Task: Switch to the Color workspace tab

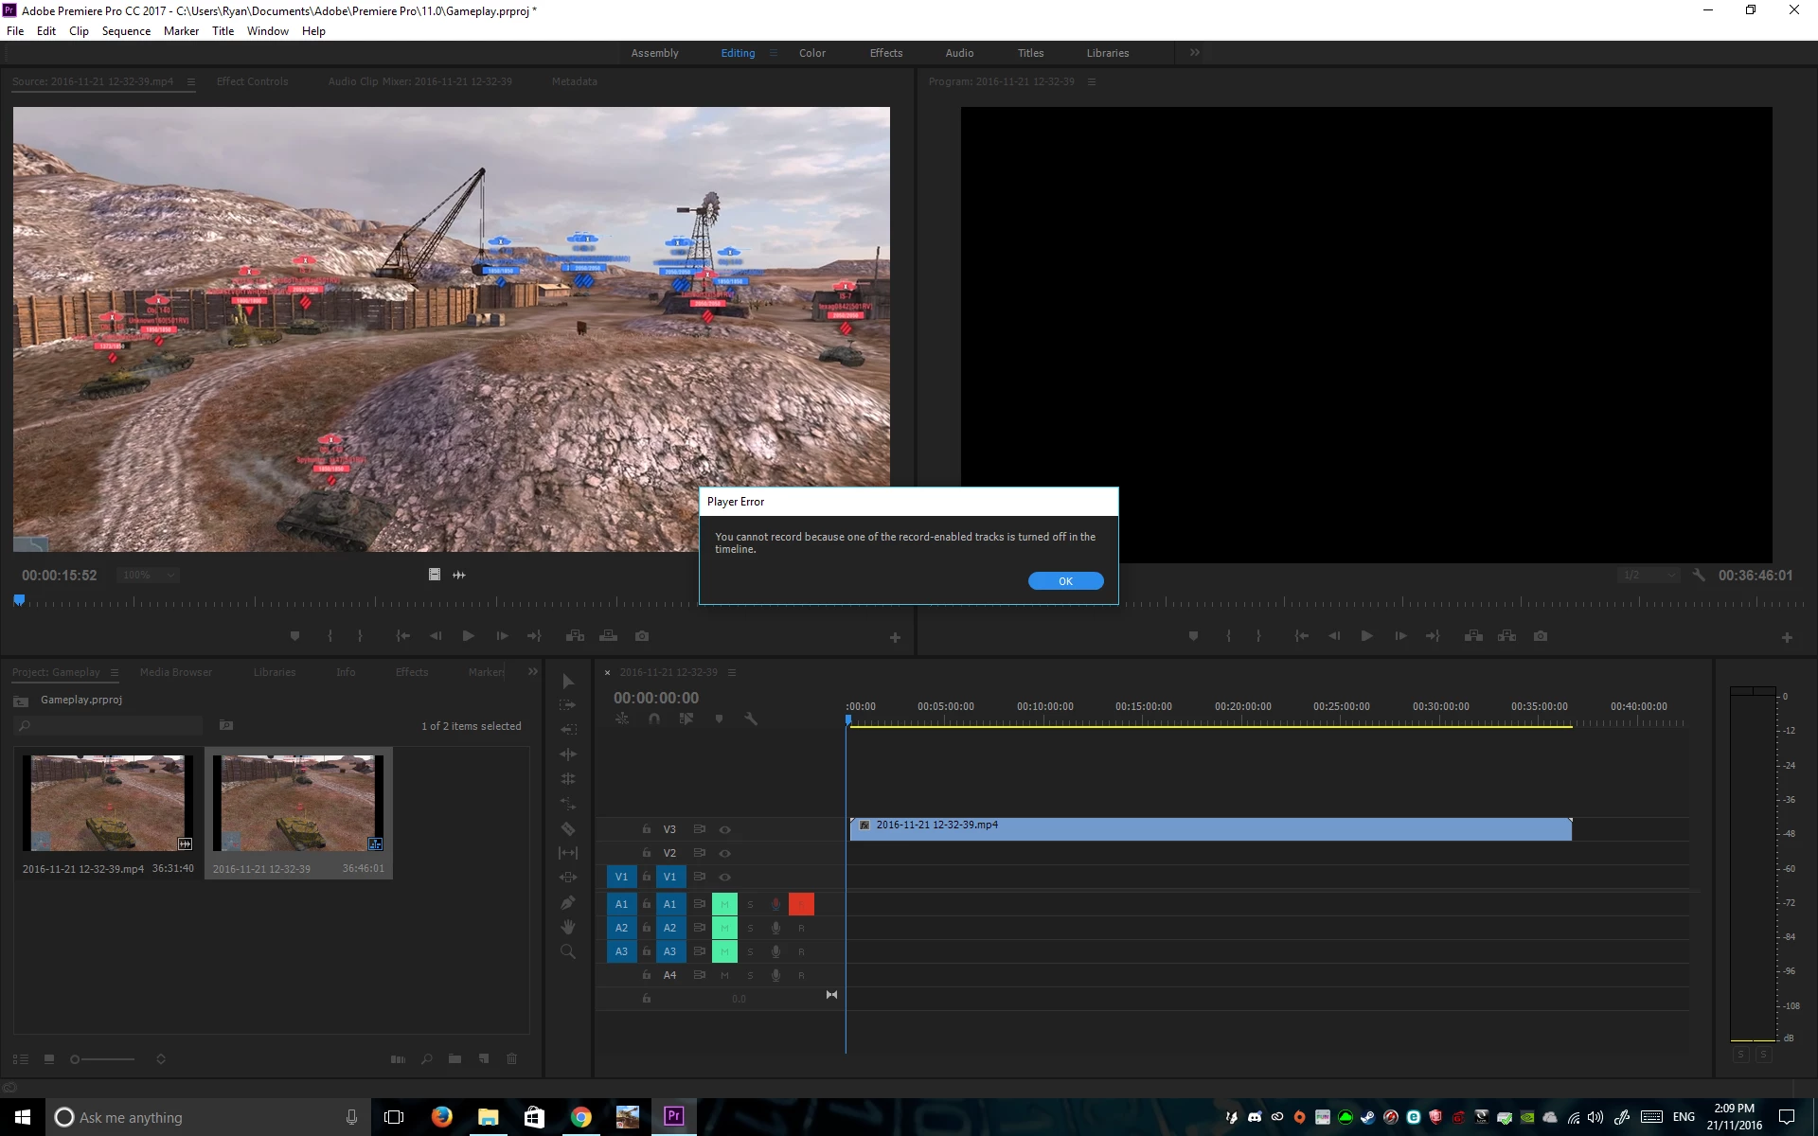Action: pyautogui.click(x=811, y=53)
